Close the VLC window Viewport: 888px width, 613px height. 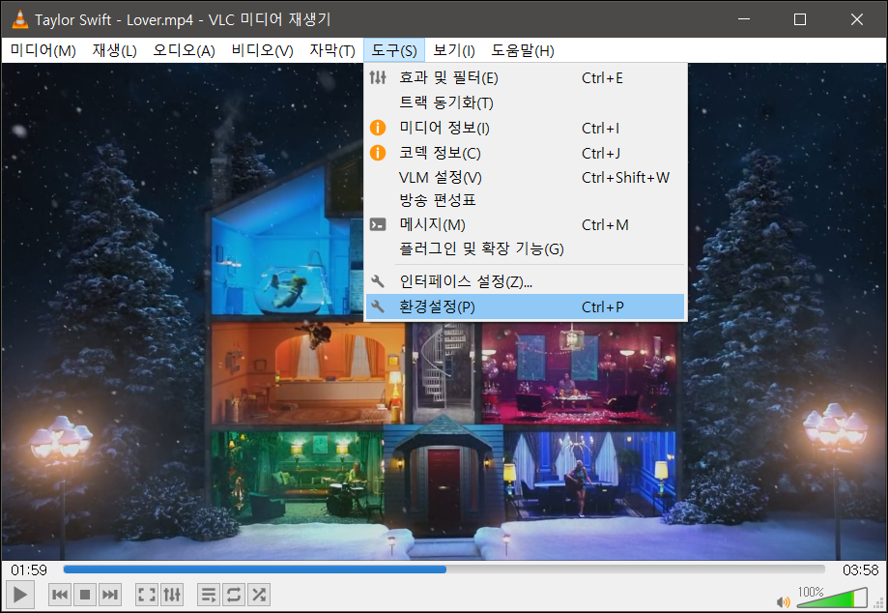click(x=857, y=19)
